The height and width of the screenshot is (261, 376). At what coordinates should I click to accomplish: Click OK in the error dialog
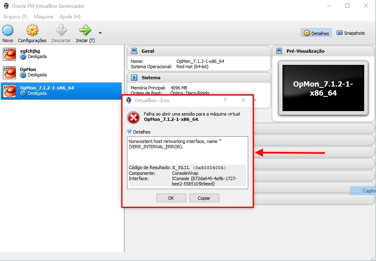171,198
